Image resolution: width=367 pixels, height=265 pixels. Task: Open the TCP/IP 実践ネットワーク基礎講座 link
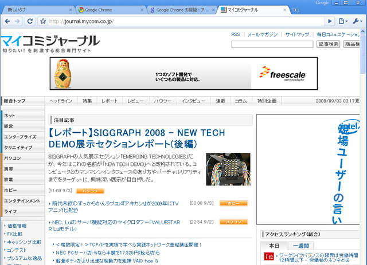click(x=128, y=244)
